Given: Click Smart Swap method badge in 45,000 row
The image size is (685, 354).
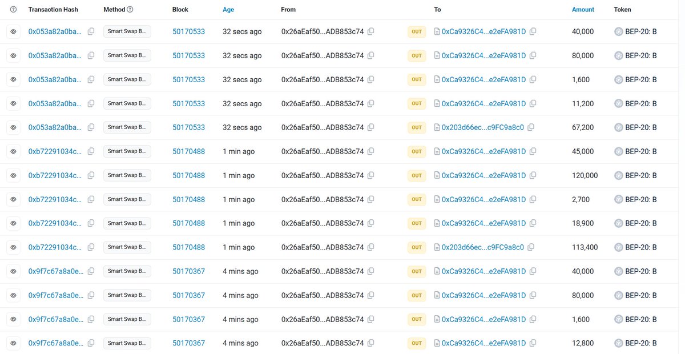Looking at the screenshot, I should point(127,151).
